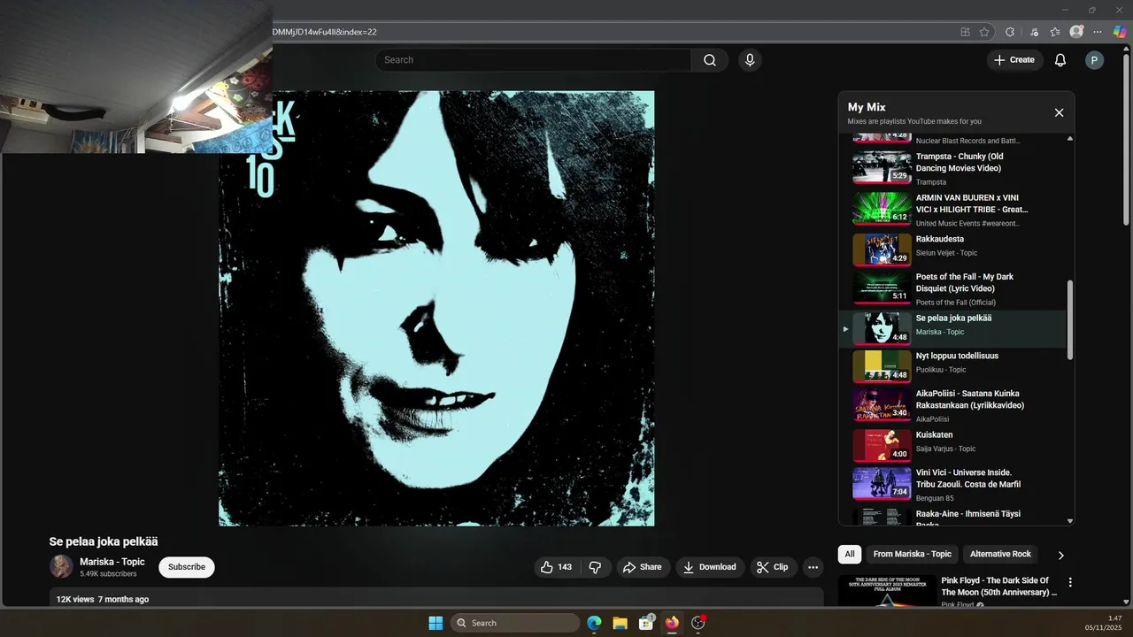The width and height of the screenshot is (1133, 637).
Task: Launch Copilot from the browser toolbar
Action: tap(1120, 32)
